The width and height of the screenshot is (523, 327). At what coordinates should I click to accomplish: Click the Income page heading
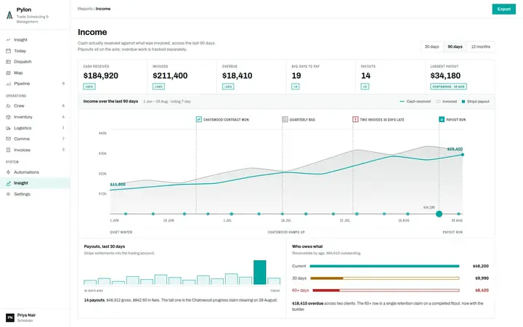[x=92, y=32]
